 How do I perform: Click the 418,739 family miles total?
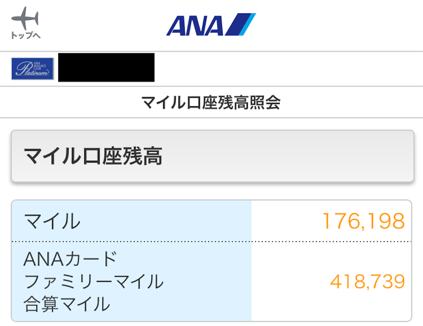tap(367, 282)
